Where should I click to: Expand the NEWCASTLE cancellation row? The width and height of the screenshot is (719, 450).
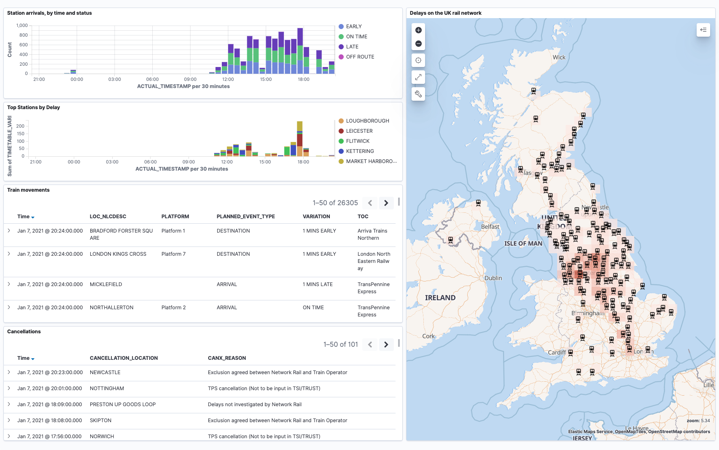(9, 372)
